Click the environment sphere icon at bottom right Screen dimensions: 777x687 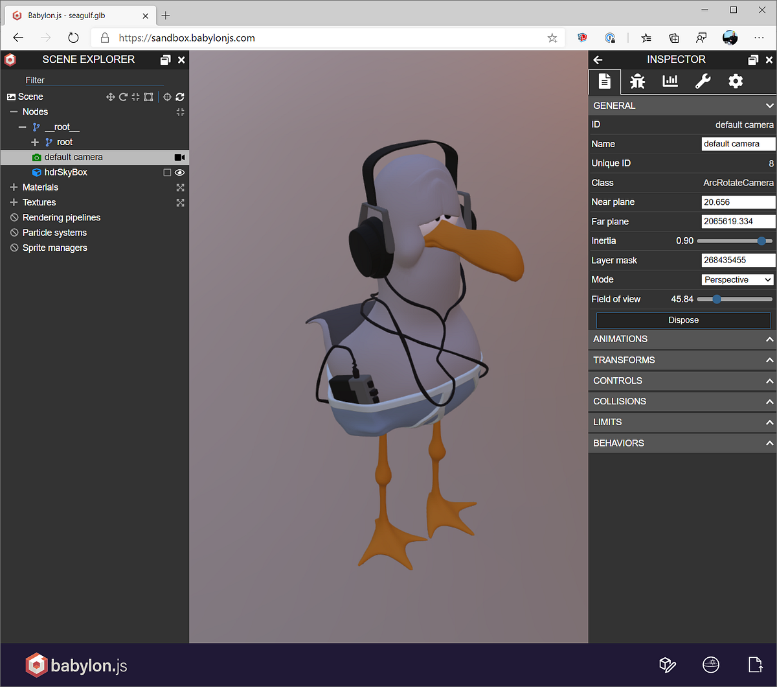click(710, 664)
